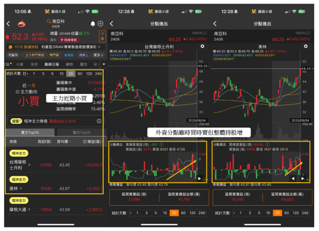Open gear settings on 美林 chart
This screenshot has width=319, height=231.
tap(306, 46)
